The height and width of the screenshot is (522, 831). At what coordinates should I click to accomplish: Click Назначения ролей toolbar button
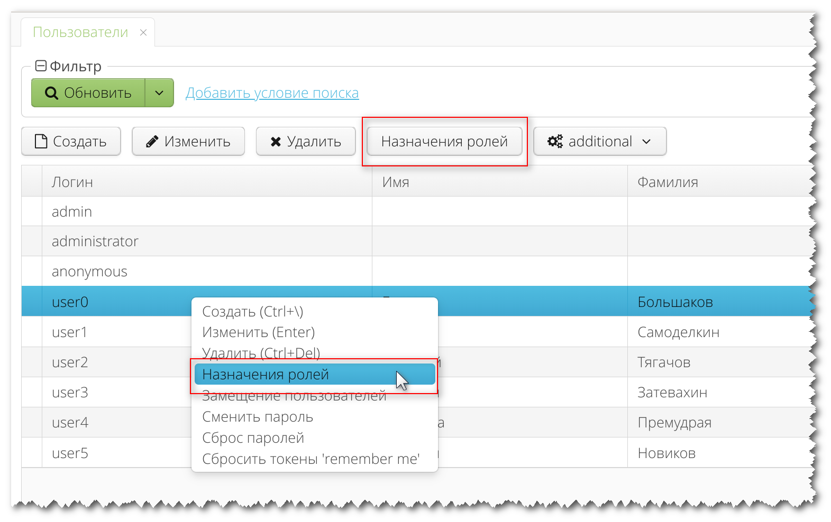[444, 141]
